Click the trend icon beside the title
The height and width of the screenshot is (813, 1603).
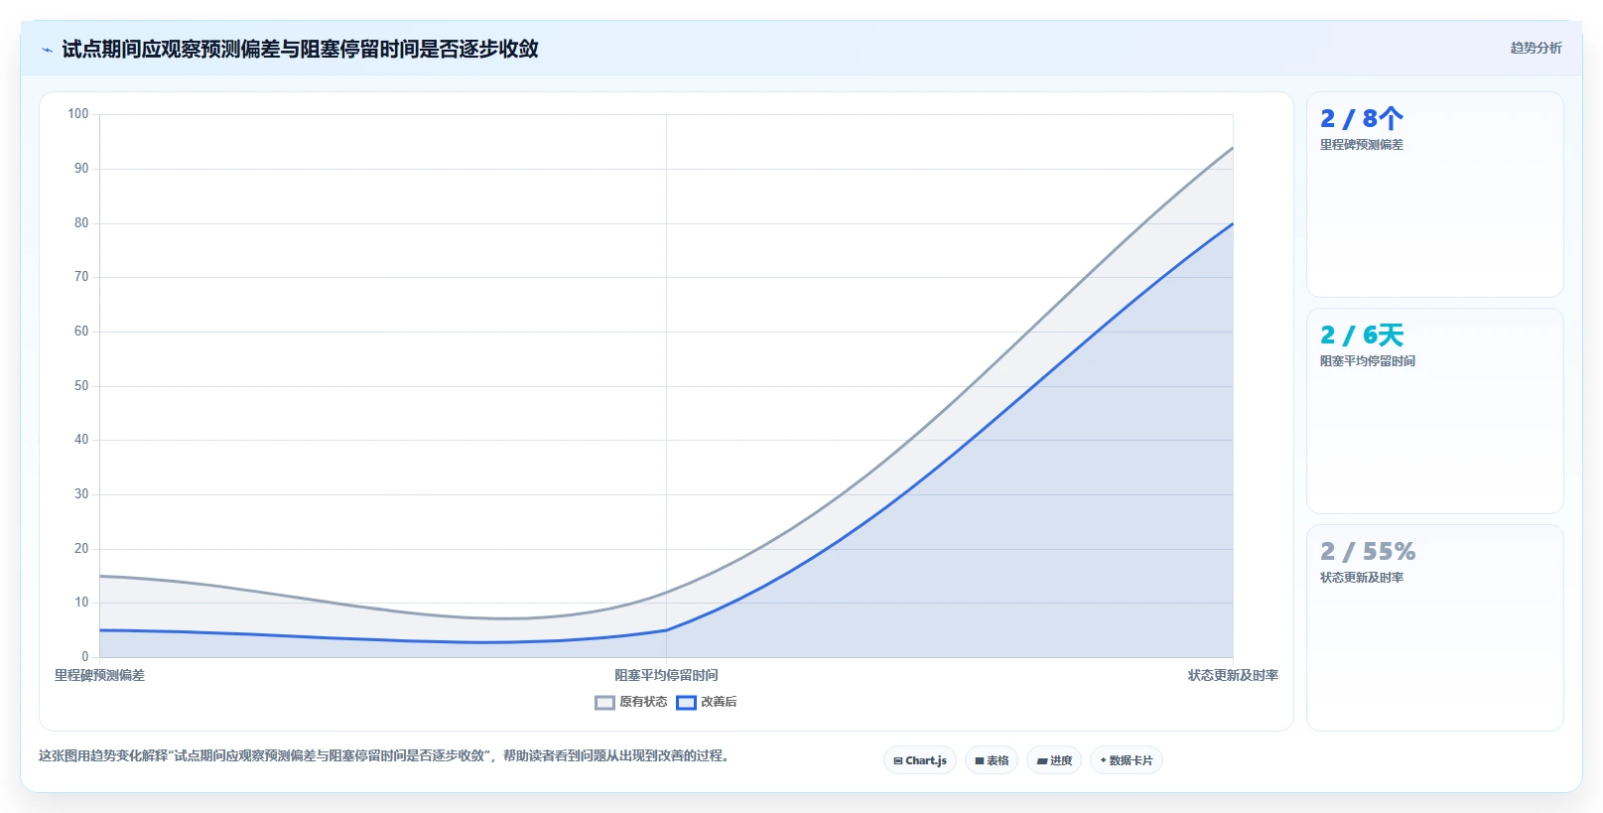click(x=47, y=50)
